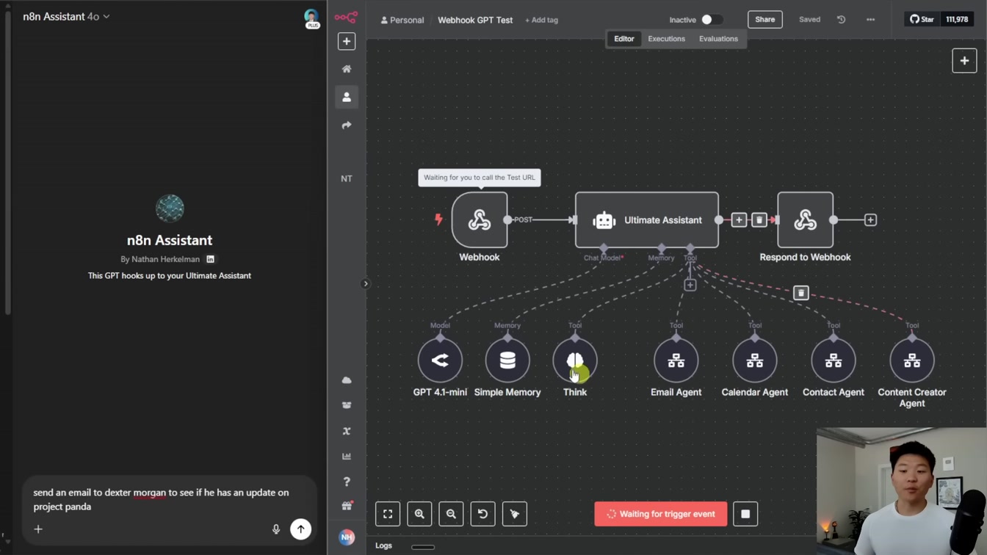Click the Share button
Image resolution: width=987 pixels, height=555 pixels.
click(x=765, y=20)
